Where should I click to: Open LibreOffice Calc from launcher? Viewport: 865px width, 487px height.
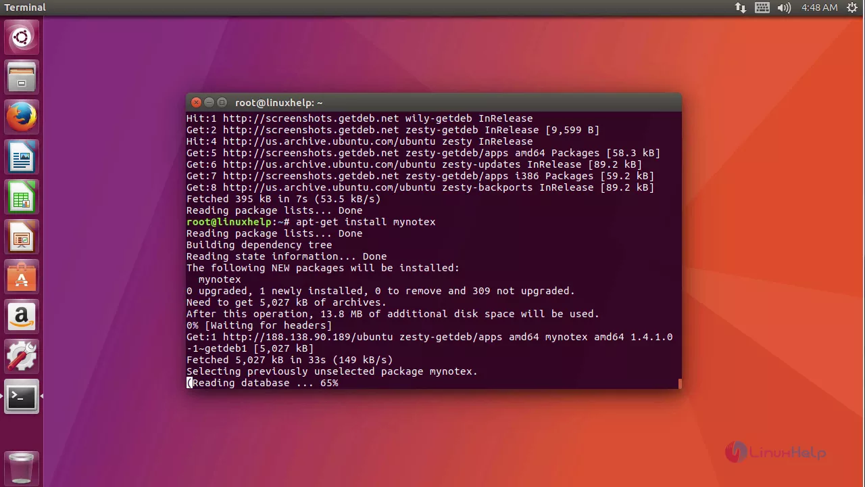click(22, 197)
